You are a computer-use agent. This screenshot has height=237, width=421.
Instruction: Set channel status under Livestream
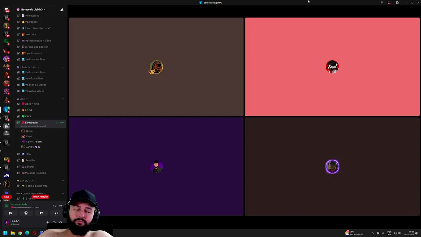click(x=34, y=126)
